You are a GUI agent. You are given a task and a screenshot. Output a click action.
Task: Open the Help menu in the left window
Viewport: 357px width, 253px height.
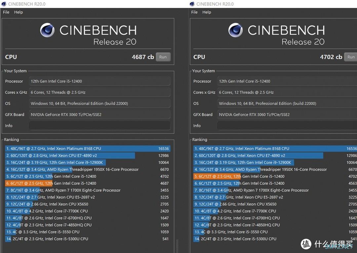[x=19, y=12]
